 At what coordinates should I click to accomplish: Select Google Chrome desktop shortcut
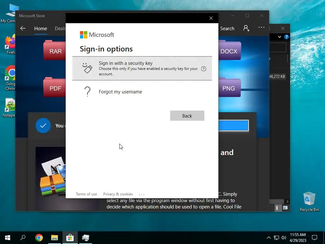[10, 78]
